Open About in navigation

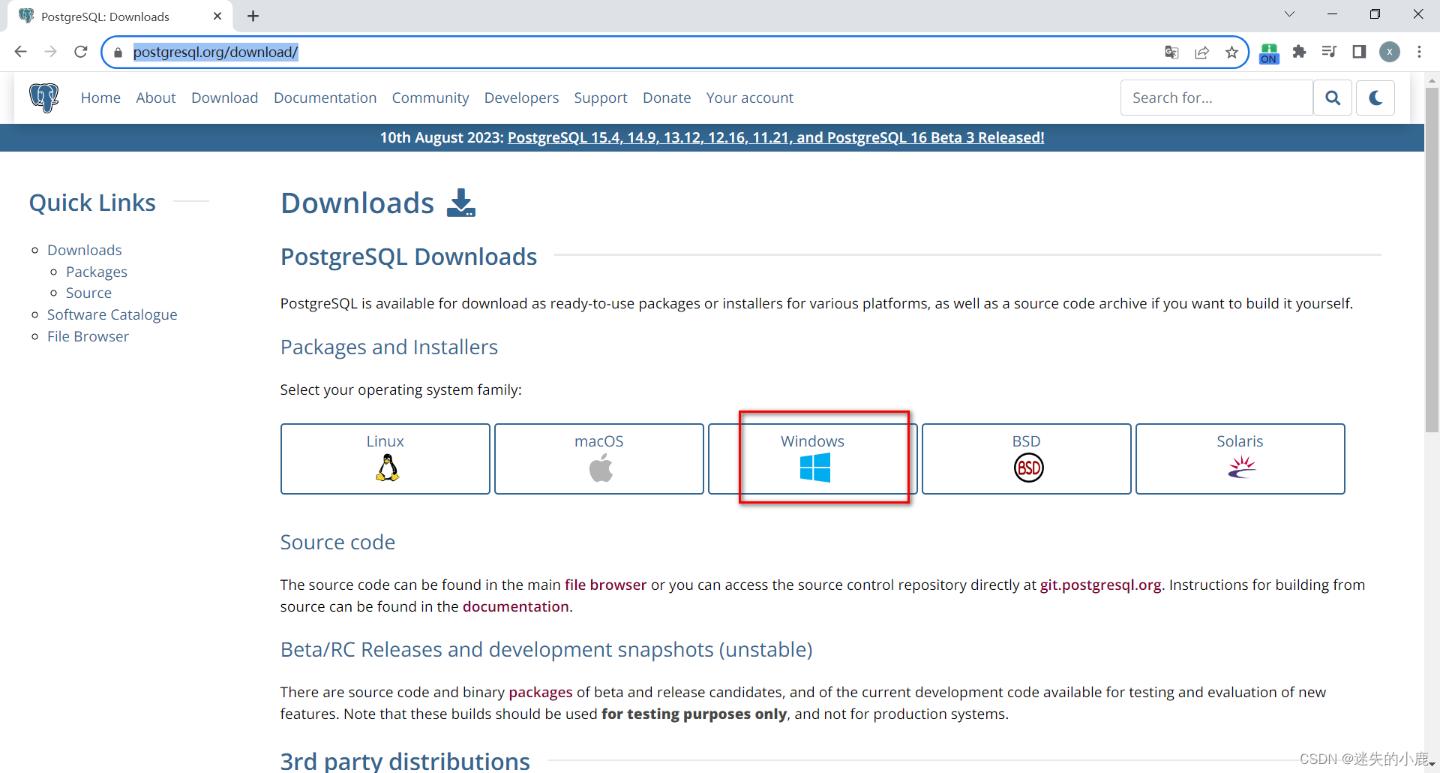pyautogui.click(x=156, y=98)
